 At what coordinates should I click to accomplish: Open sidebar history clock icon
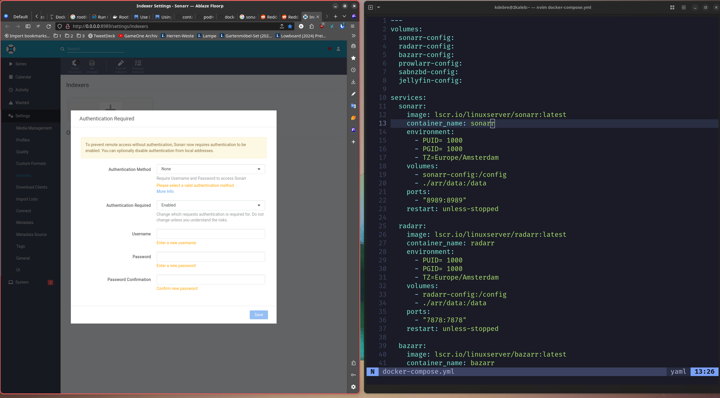[353, 70]
